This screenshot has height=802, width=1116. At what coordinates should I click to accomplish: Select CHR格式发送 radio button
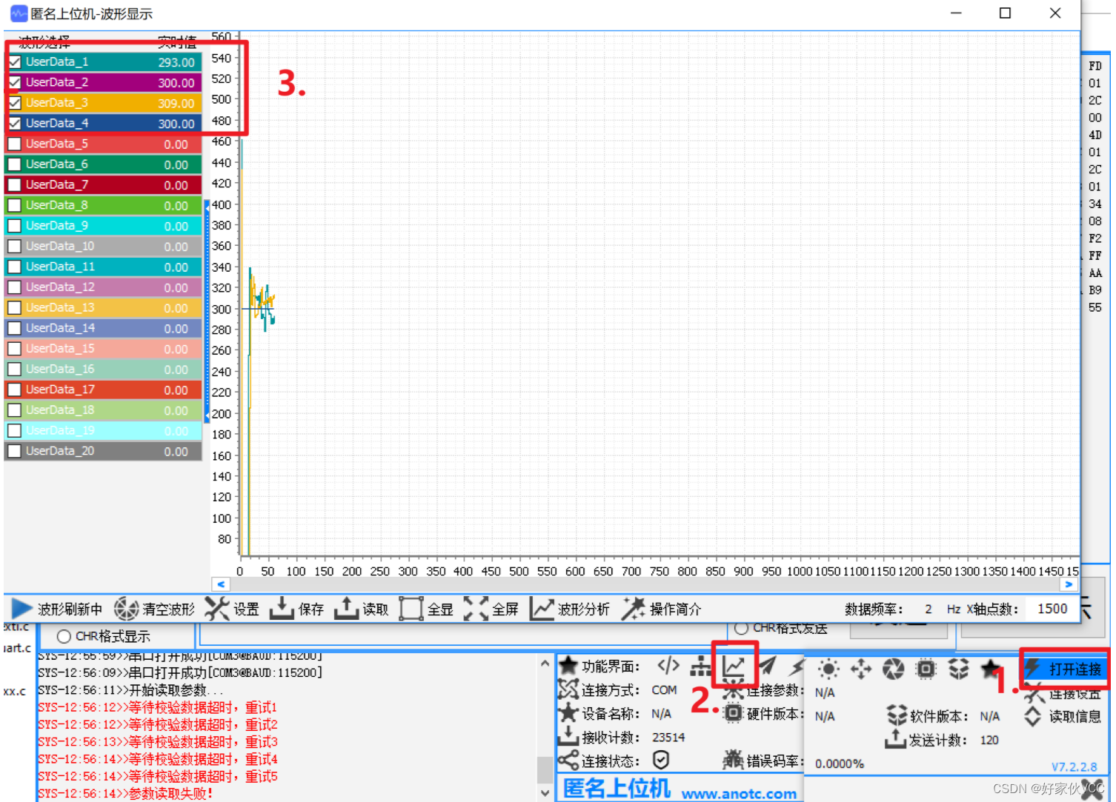point(741,628)
